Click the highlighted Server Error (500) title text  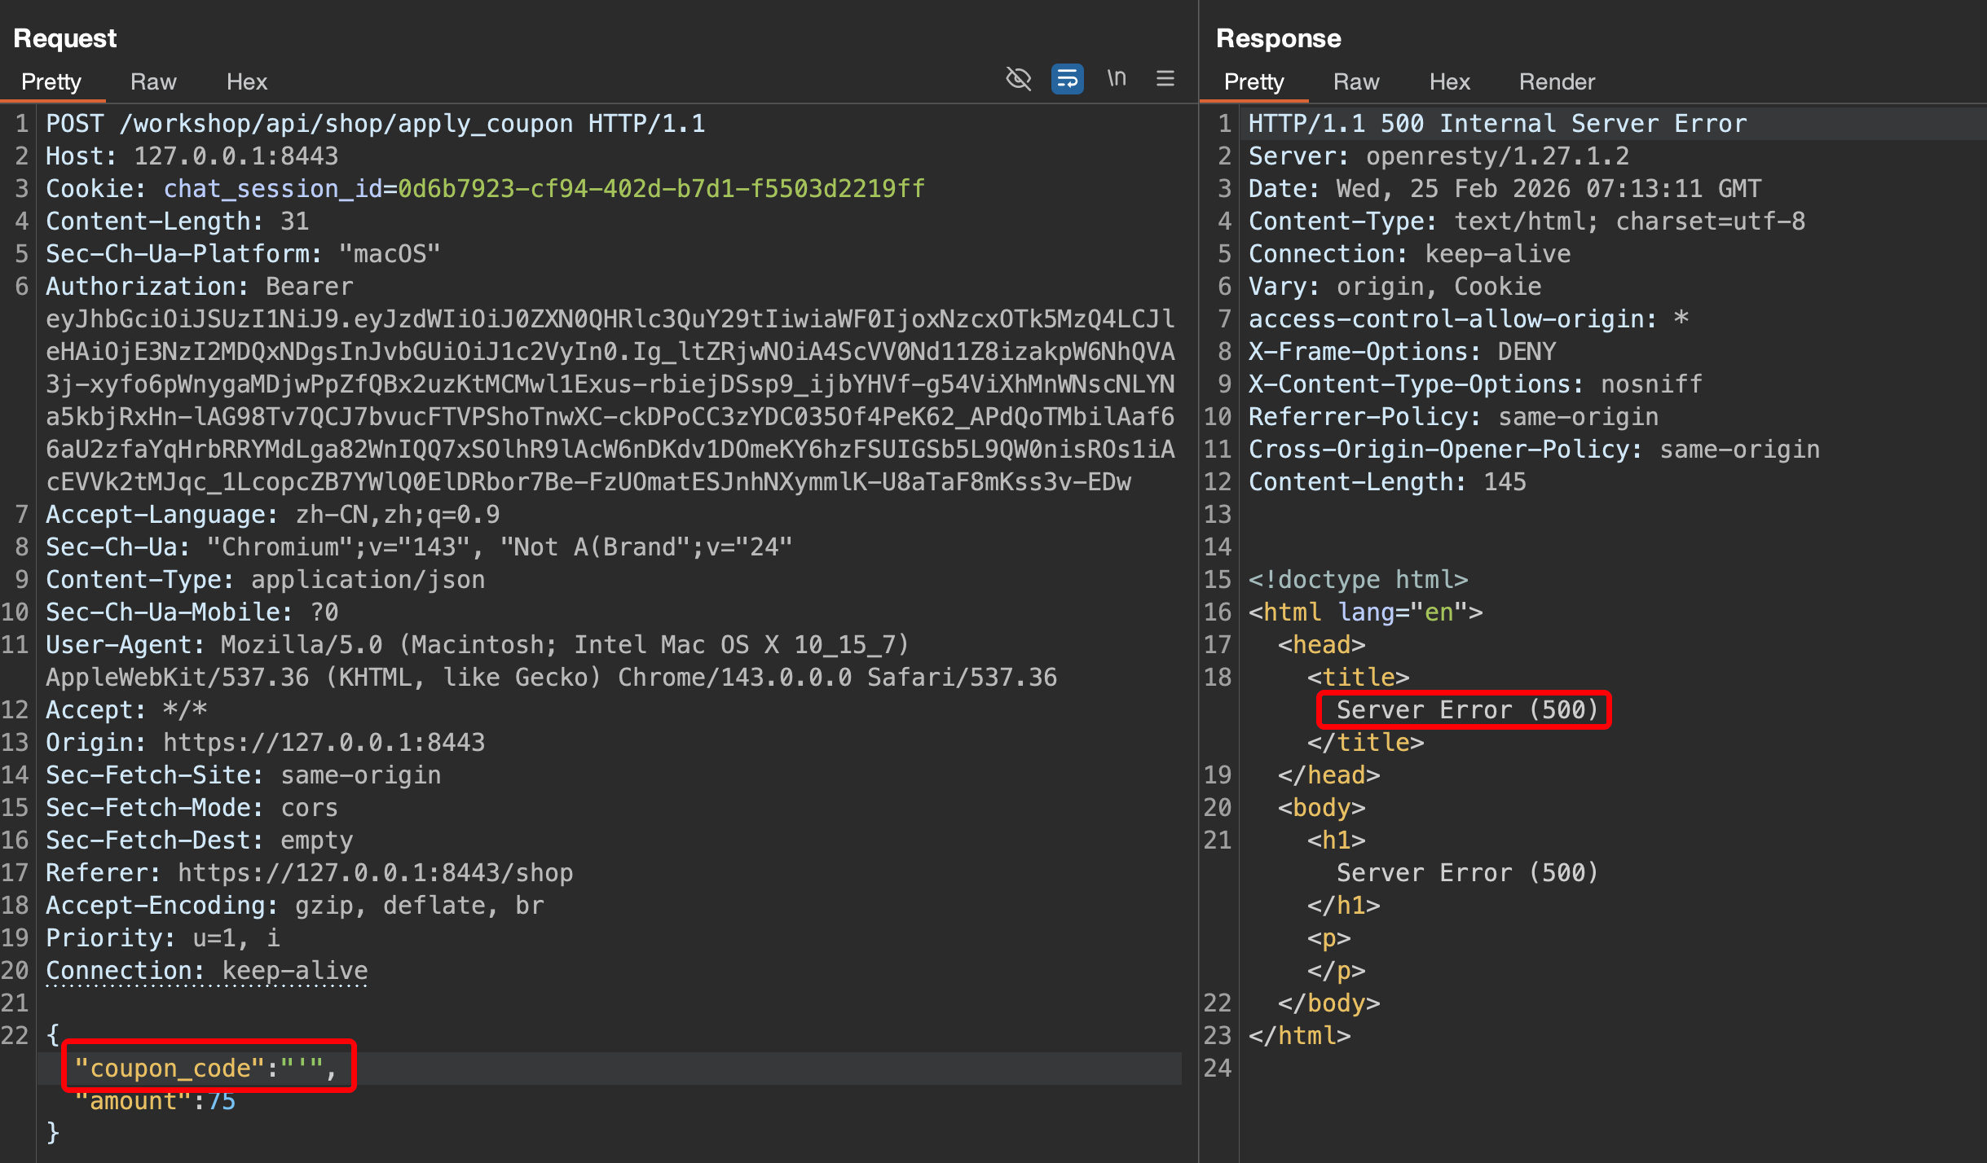click(x=1466, y=710)
